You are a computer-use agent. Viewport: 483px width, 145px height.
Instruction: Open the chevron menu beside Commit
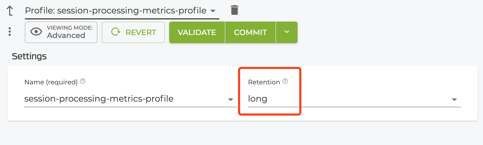point(287,32)
